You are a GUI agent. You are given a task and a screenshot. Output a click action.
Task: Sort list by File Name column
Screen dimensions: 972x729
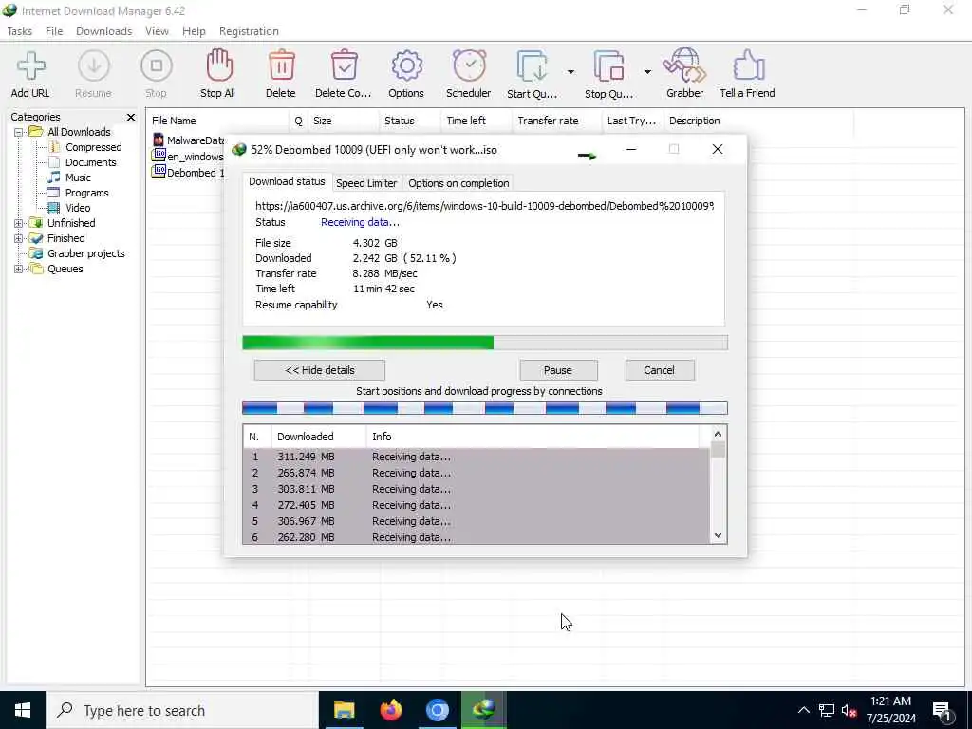click(217, 121)
